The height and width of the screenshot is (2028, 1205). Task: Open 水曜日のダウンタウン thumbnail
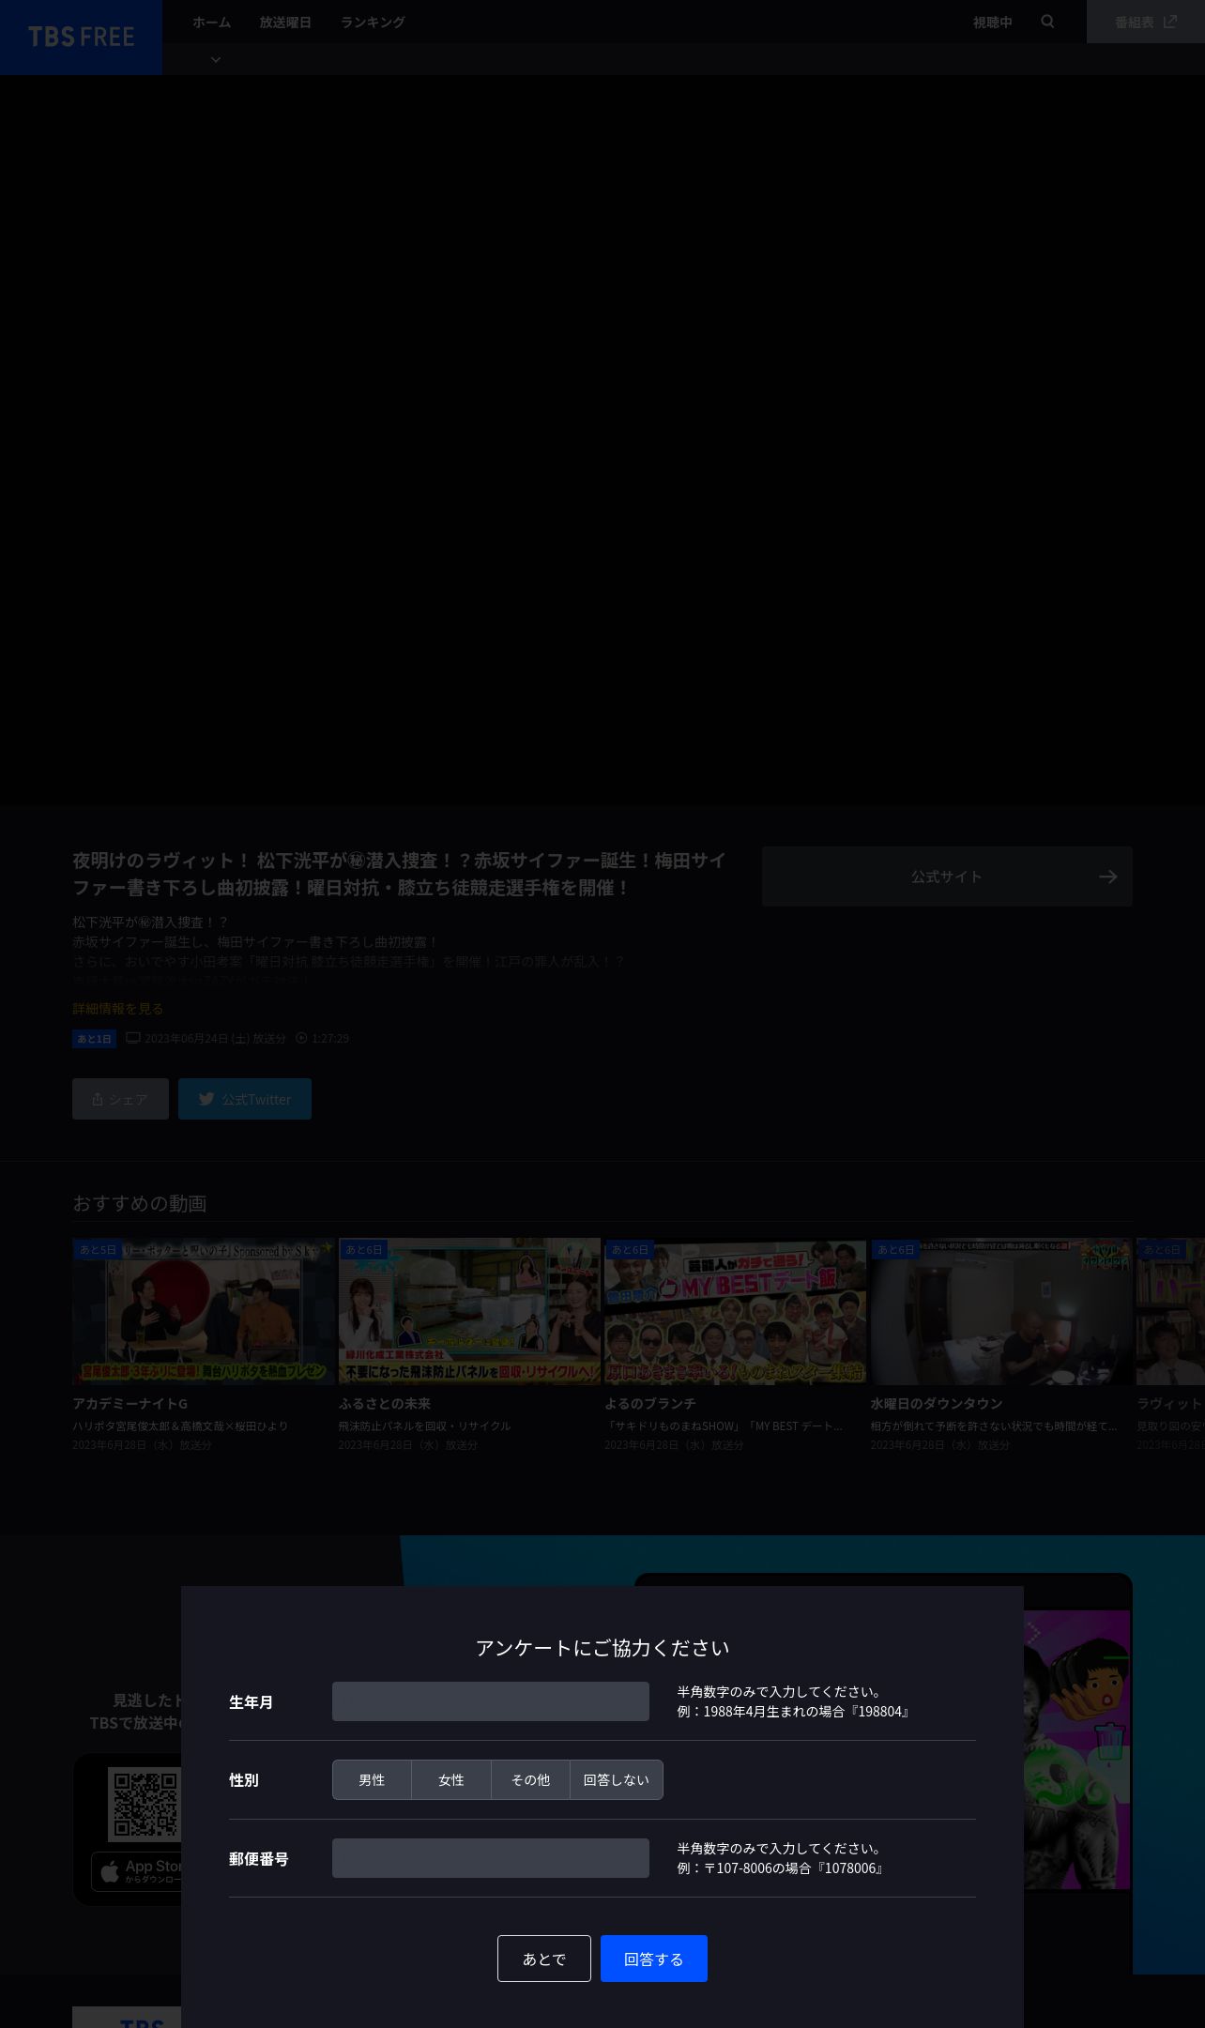coord(1001,1311)
